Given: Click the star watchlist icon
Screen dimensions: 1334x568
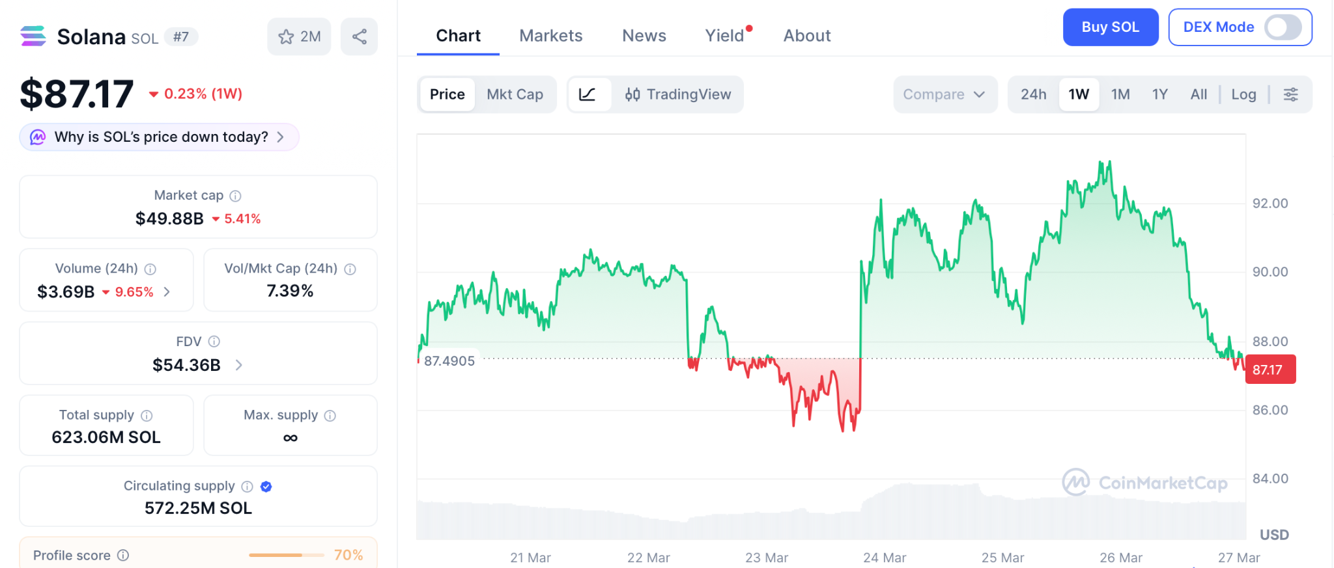Looking at the screenshot, I should pos(287,37).
